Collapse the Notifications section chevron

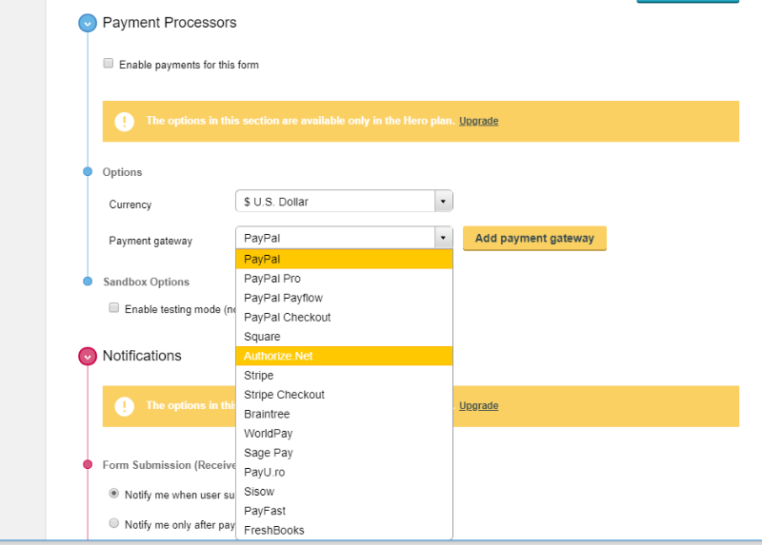coord(88,357)
